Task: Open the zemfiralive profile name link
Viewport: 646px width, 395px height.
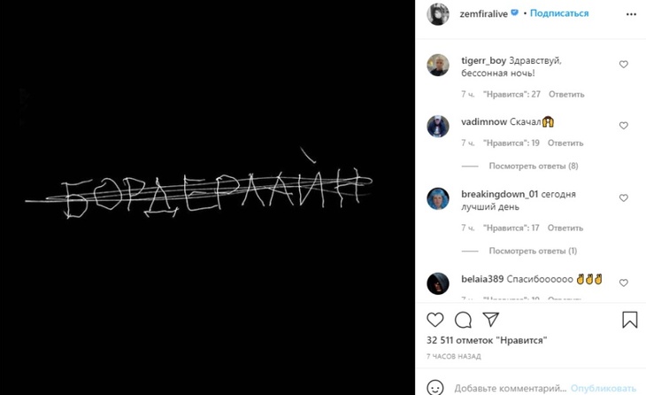Action: pos(484,14)
